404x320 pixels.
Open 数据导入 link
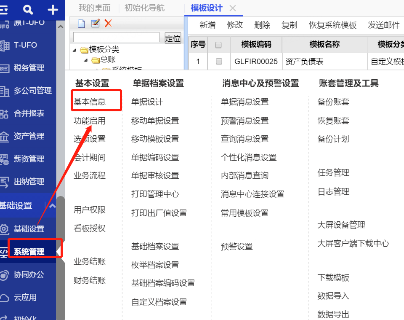[x=333, y=296]
